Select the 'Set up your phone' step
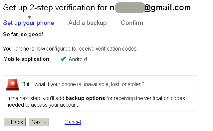 [x=29, y=23]
